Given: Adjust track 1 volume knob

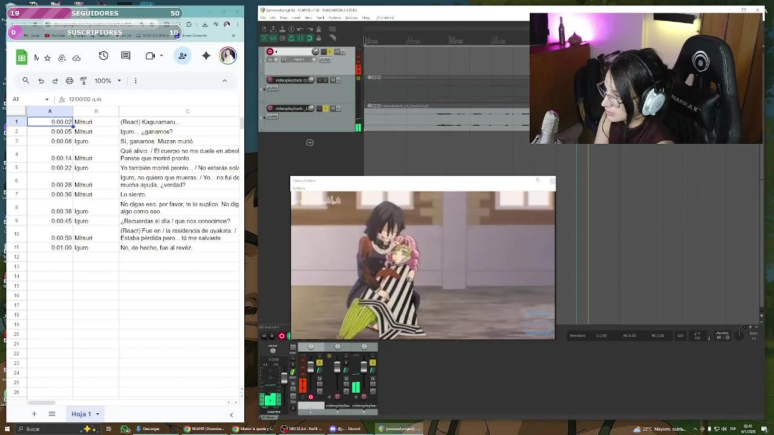Looking at the screenshot, I should 315,51.
